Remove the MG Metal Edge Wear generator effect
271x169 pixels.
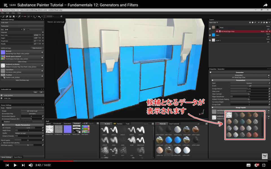[270, 31]
